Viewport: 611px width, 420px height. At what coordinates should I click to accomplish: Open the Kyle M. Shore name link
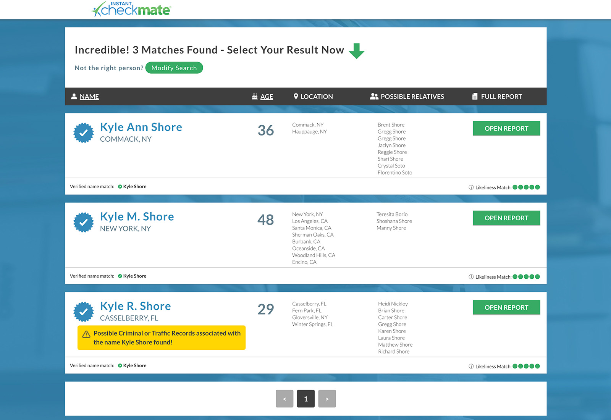pyautogui.click(x=137, y=216)
